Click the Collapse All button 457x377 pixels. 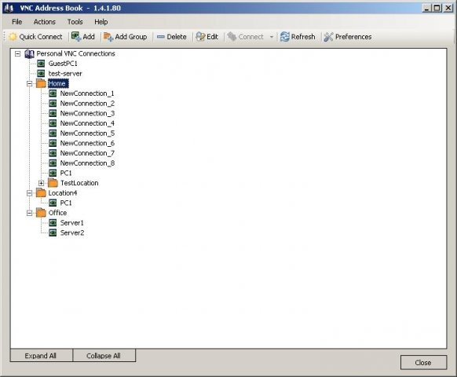pos(104,356)
